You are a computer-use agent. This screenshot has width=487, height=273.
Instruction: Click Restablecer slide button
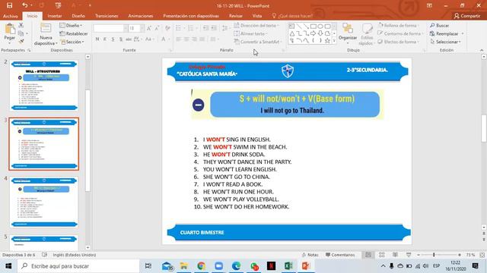[74, 33]
